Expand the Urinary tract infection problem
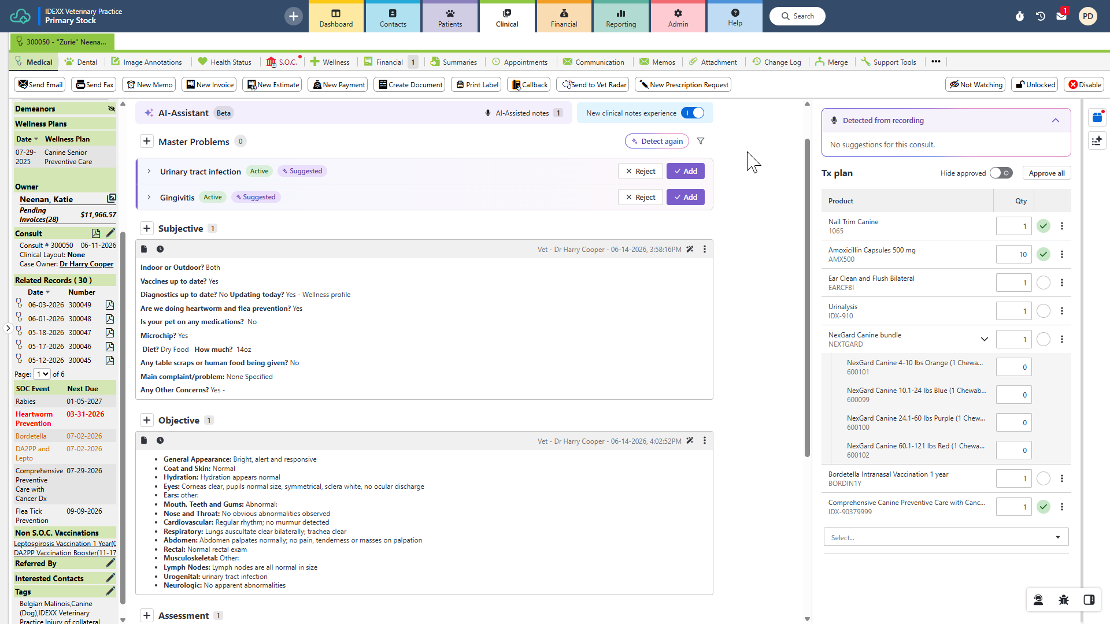 pos(149,171)
